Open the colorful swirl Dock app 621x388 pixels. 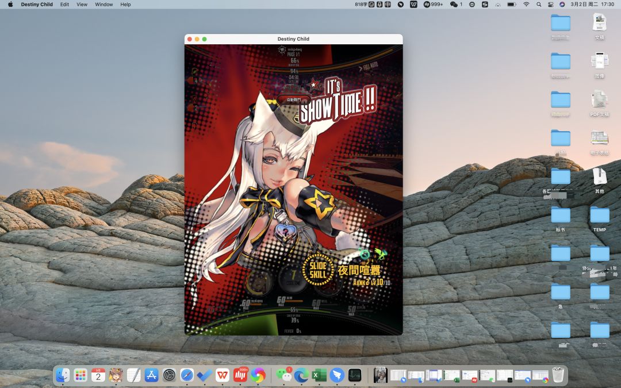click(258, 375)
